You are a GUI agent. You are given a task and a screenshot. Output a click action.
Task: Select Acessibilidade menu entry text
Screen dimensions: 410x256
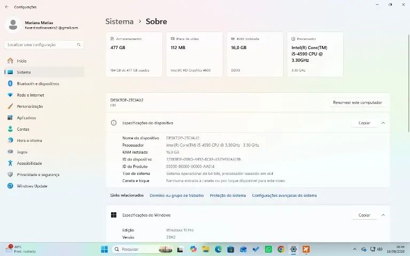pyautogui.click(x=29, y=163)
